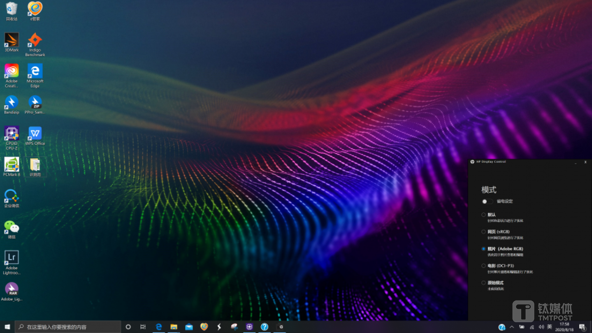Select the Recycle Bin desktop icon
592x333 pixels.
click(12, 12)
